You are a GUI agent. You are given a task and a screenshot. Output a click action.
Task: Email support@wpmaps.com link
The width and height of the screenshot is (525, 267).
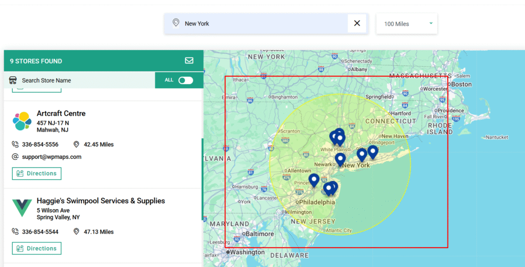pyautogui.click(x=52, y=157)
